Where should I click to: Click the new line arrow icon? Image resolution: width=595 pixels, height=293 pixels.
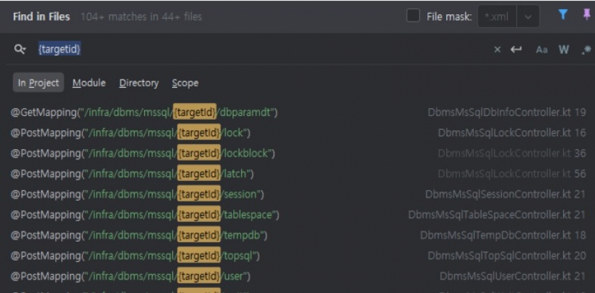coord(517,50)
